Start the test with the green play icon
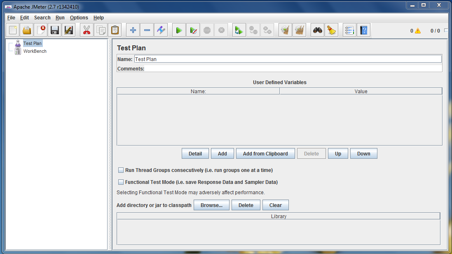Screen dimensions: 452x254 [178, 30]
